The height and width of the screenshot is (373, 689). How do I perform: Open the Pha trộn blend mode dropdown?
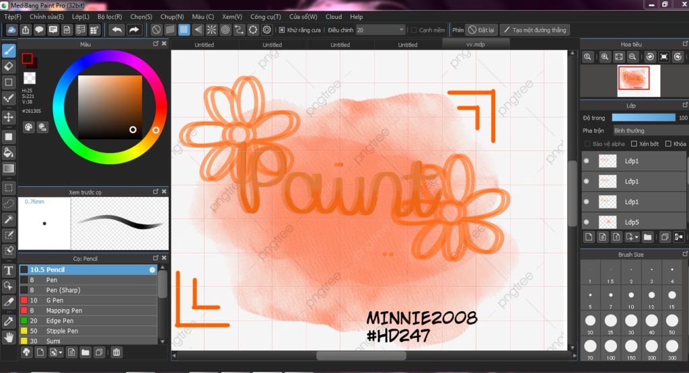pos(650,131)
